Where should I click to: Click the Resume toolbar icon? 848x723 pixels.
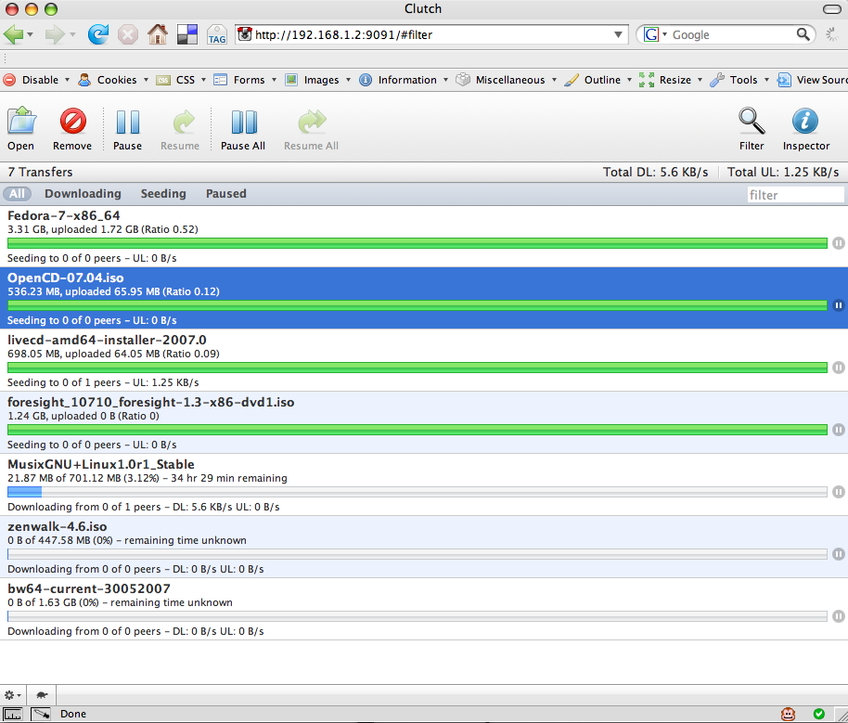pos(180,129)
